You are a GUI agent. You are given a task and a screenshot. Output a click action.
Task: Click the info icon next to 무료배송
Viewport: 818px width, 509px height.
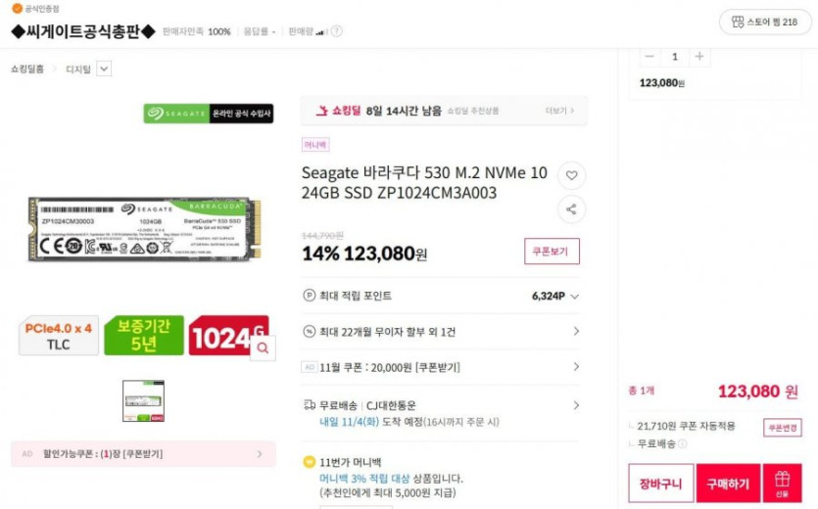(683, 444)
